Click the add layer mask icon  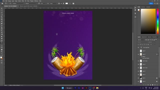(x=148, y=85)
